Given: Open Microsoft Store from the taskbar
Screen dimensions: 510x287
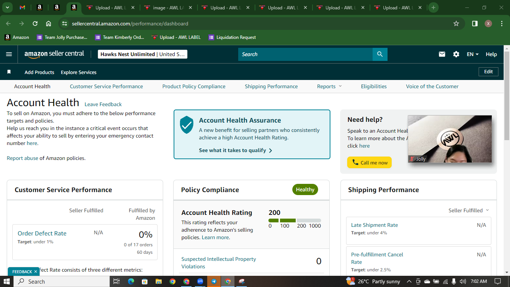Looking at the screenshot, I should tap(144, 281).
